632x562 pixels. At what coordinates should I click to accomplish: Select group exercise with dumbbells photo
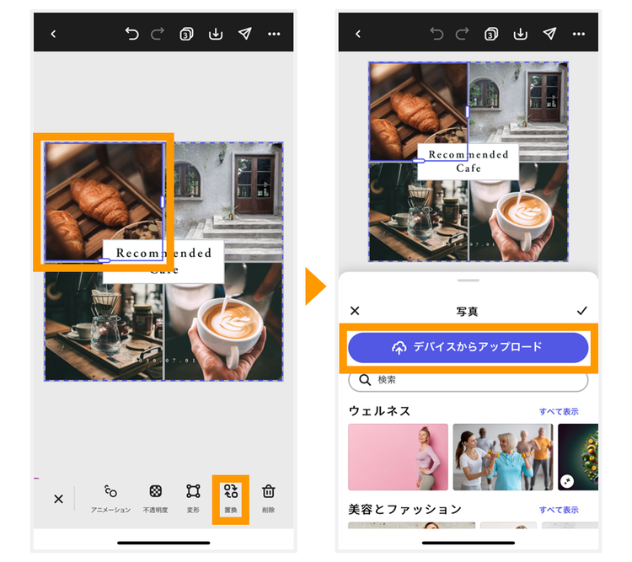coord(502,458)
